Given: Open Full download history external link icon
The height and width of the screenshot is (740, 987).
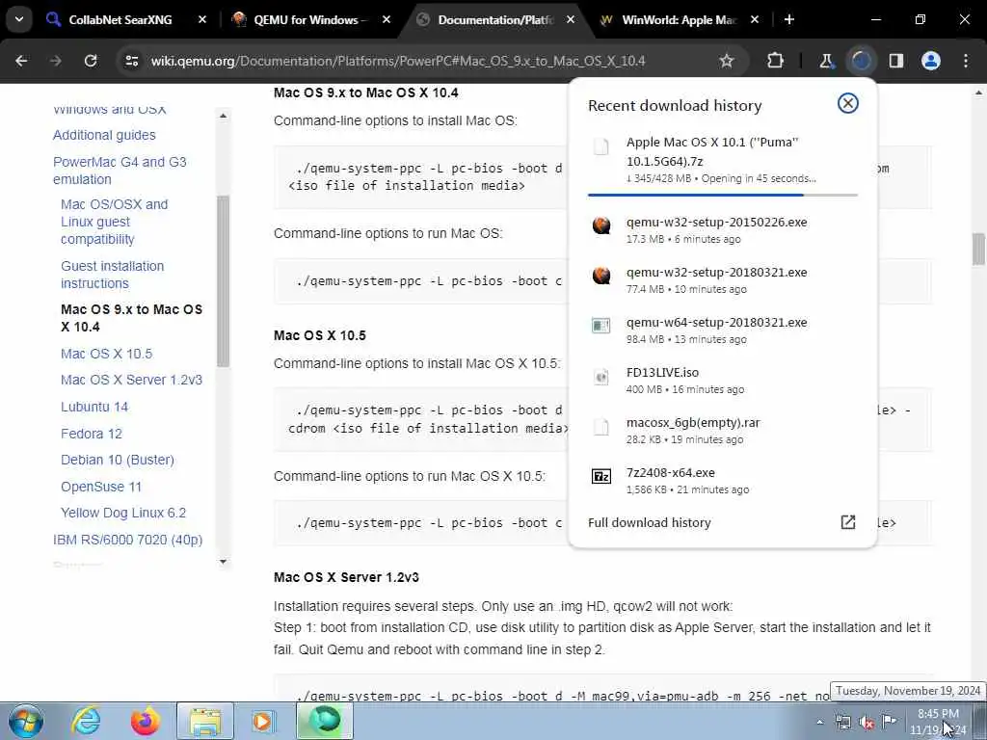Looking at the screenshot, I should click(x=848, y=522).
